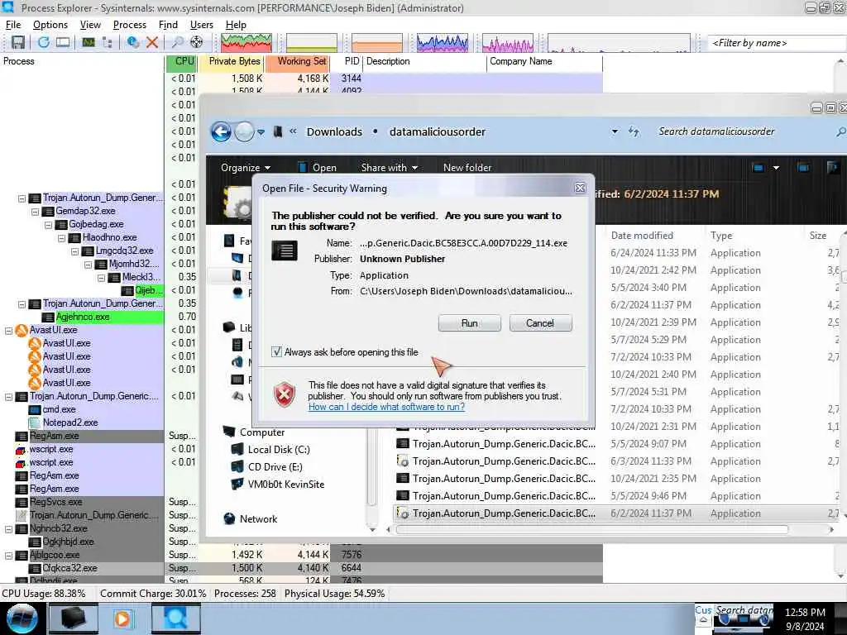Collapse the Gemdap32.exe tree node
Viewport: 847px width, 635px height.
click(35, 211)
